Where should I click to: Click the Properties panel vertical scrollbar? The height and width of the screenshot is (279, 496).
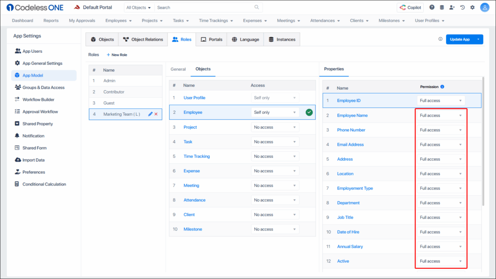pos(483,141)
